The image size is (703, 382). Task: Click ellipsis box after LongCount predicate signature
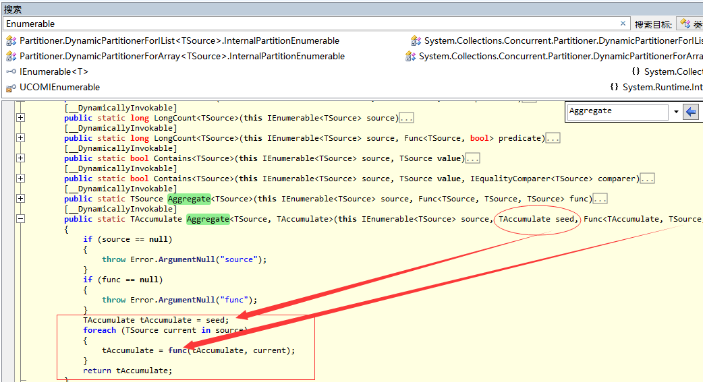tap(553, 138)
